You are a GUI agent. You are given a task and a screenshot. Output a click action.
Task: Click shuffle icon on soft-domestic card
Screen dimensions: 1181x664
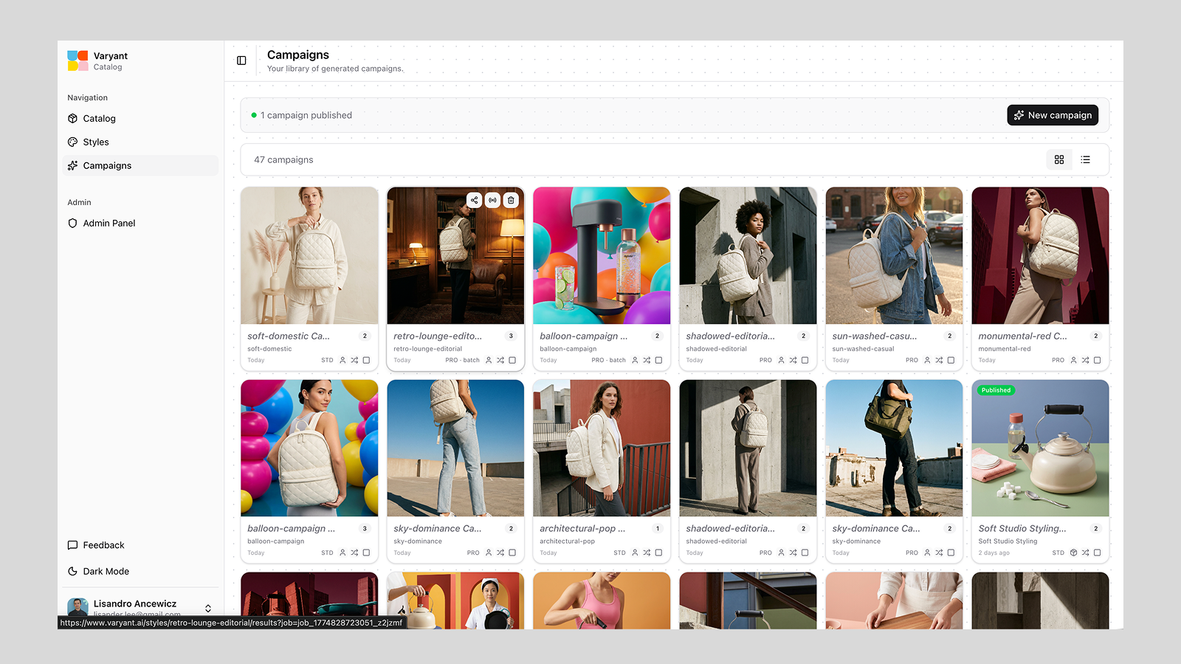coord(354,360)
